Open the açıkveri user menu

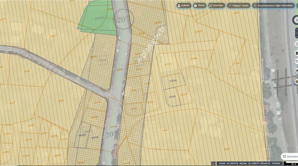[x=183, y=6]
